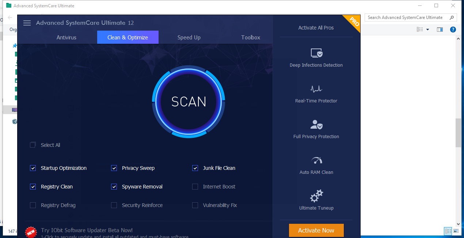Open the view options dropdown arrow in Explorer
The width and height of the screenshot is (464, 238).
[x=427, y=30]
